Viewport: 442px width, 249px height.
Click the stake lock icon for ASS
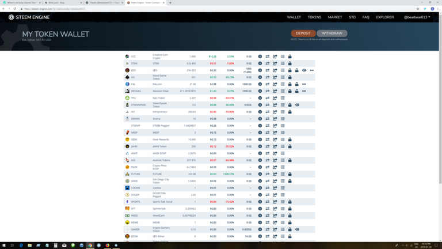(x=290, y=160)
